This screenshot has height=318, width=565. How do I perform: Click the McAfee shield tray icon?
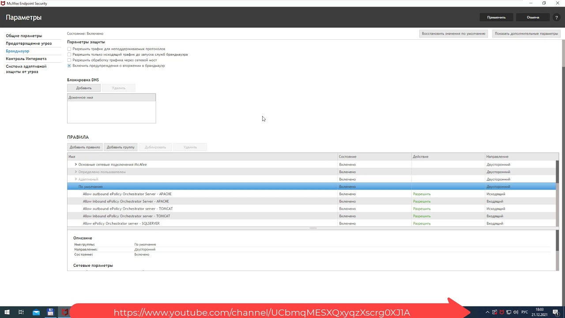click(x=502, y=312)
